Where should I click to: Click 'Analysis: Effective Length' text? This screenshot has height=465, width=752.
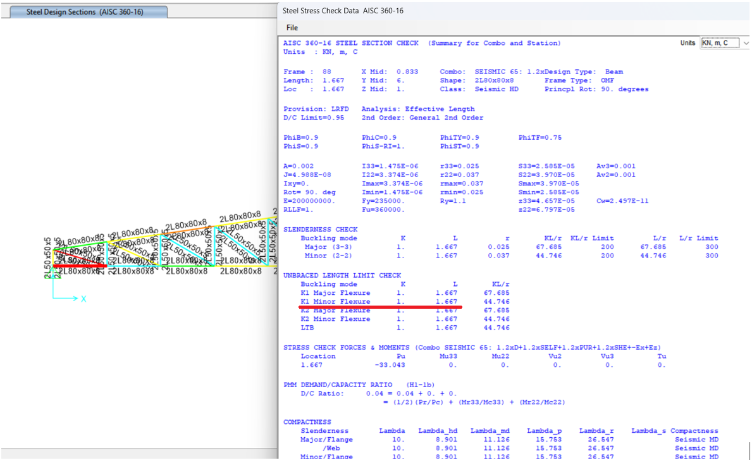click(418, 109)
